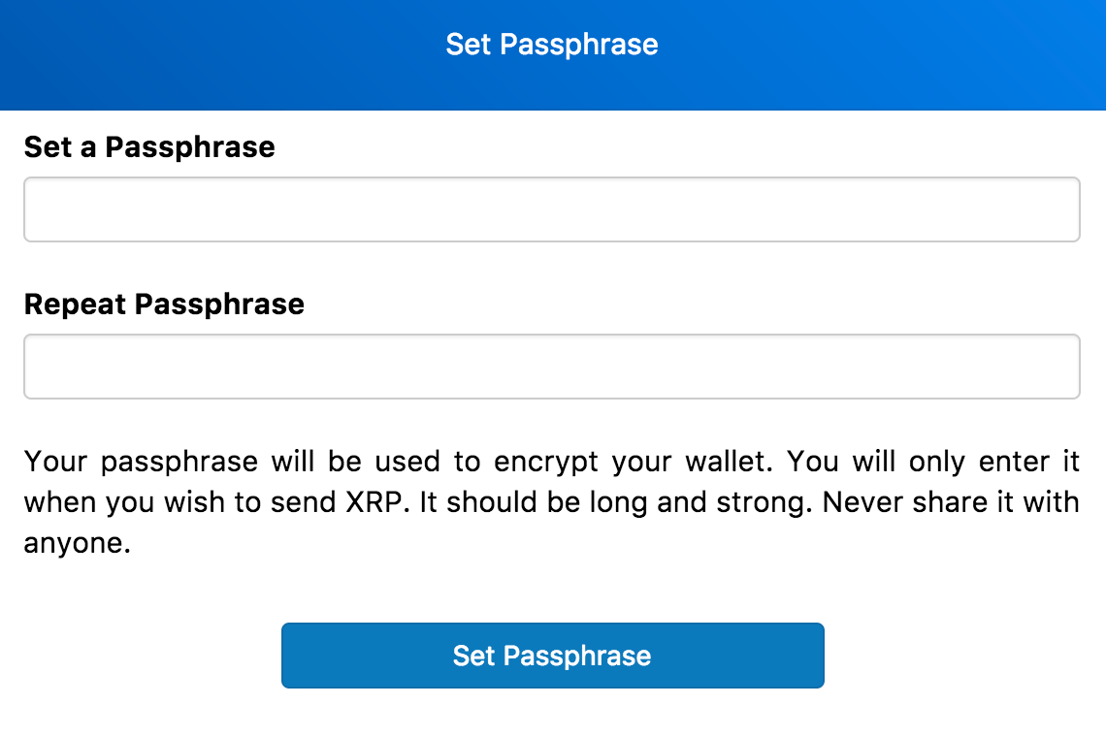Viewport: 1106px width, 737px height.
Task: Click the white area below the button
Action: click(x=552, y=718)
